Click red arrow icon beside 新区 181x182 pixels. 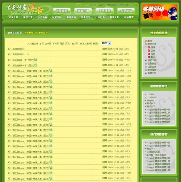[149, 57]
